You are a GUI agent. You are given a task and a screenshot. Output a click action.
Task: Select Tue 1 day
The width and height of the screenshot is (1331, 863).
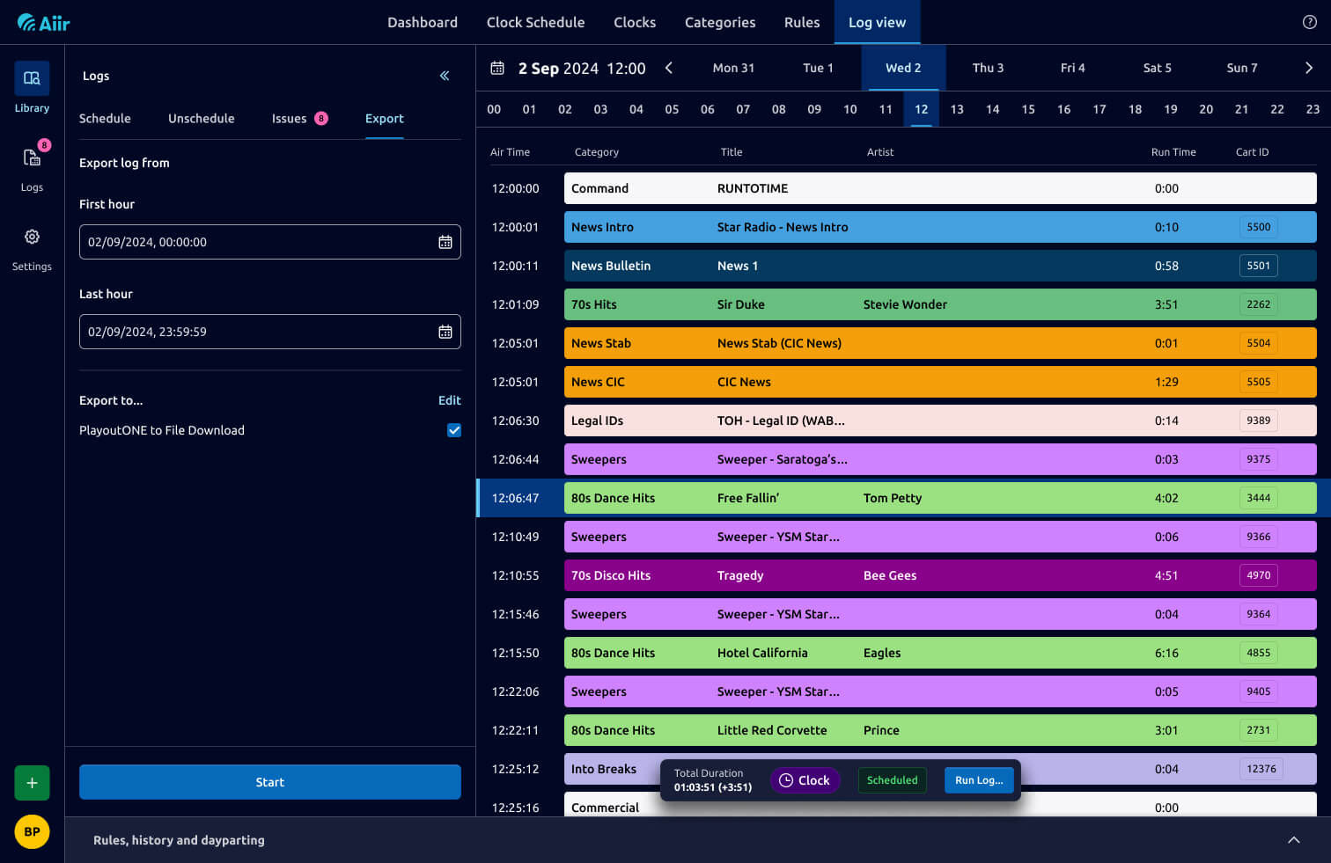coord(818,68)
